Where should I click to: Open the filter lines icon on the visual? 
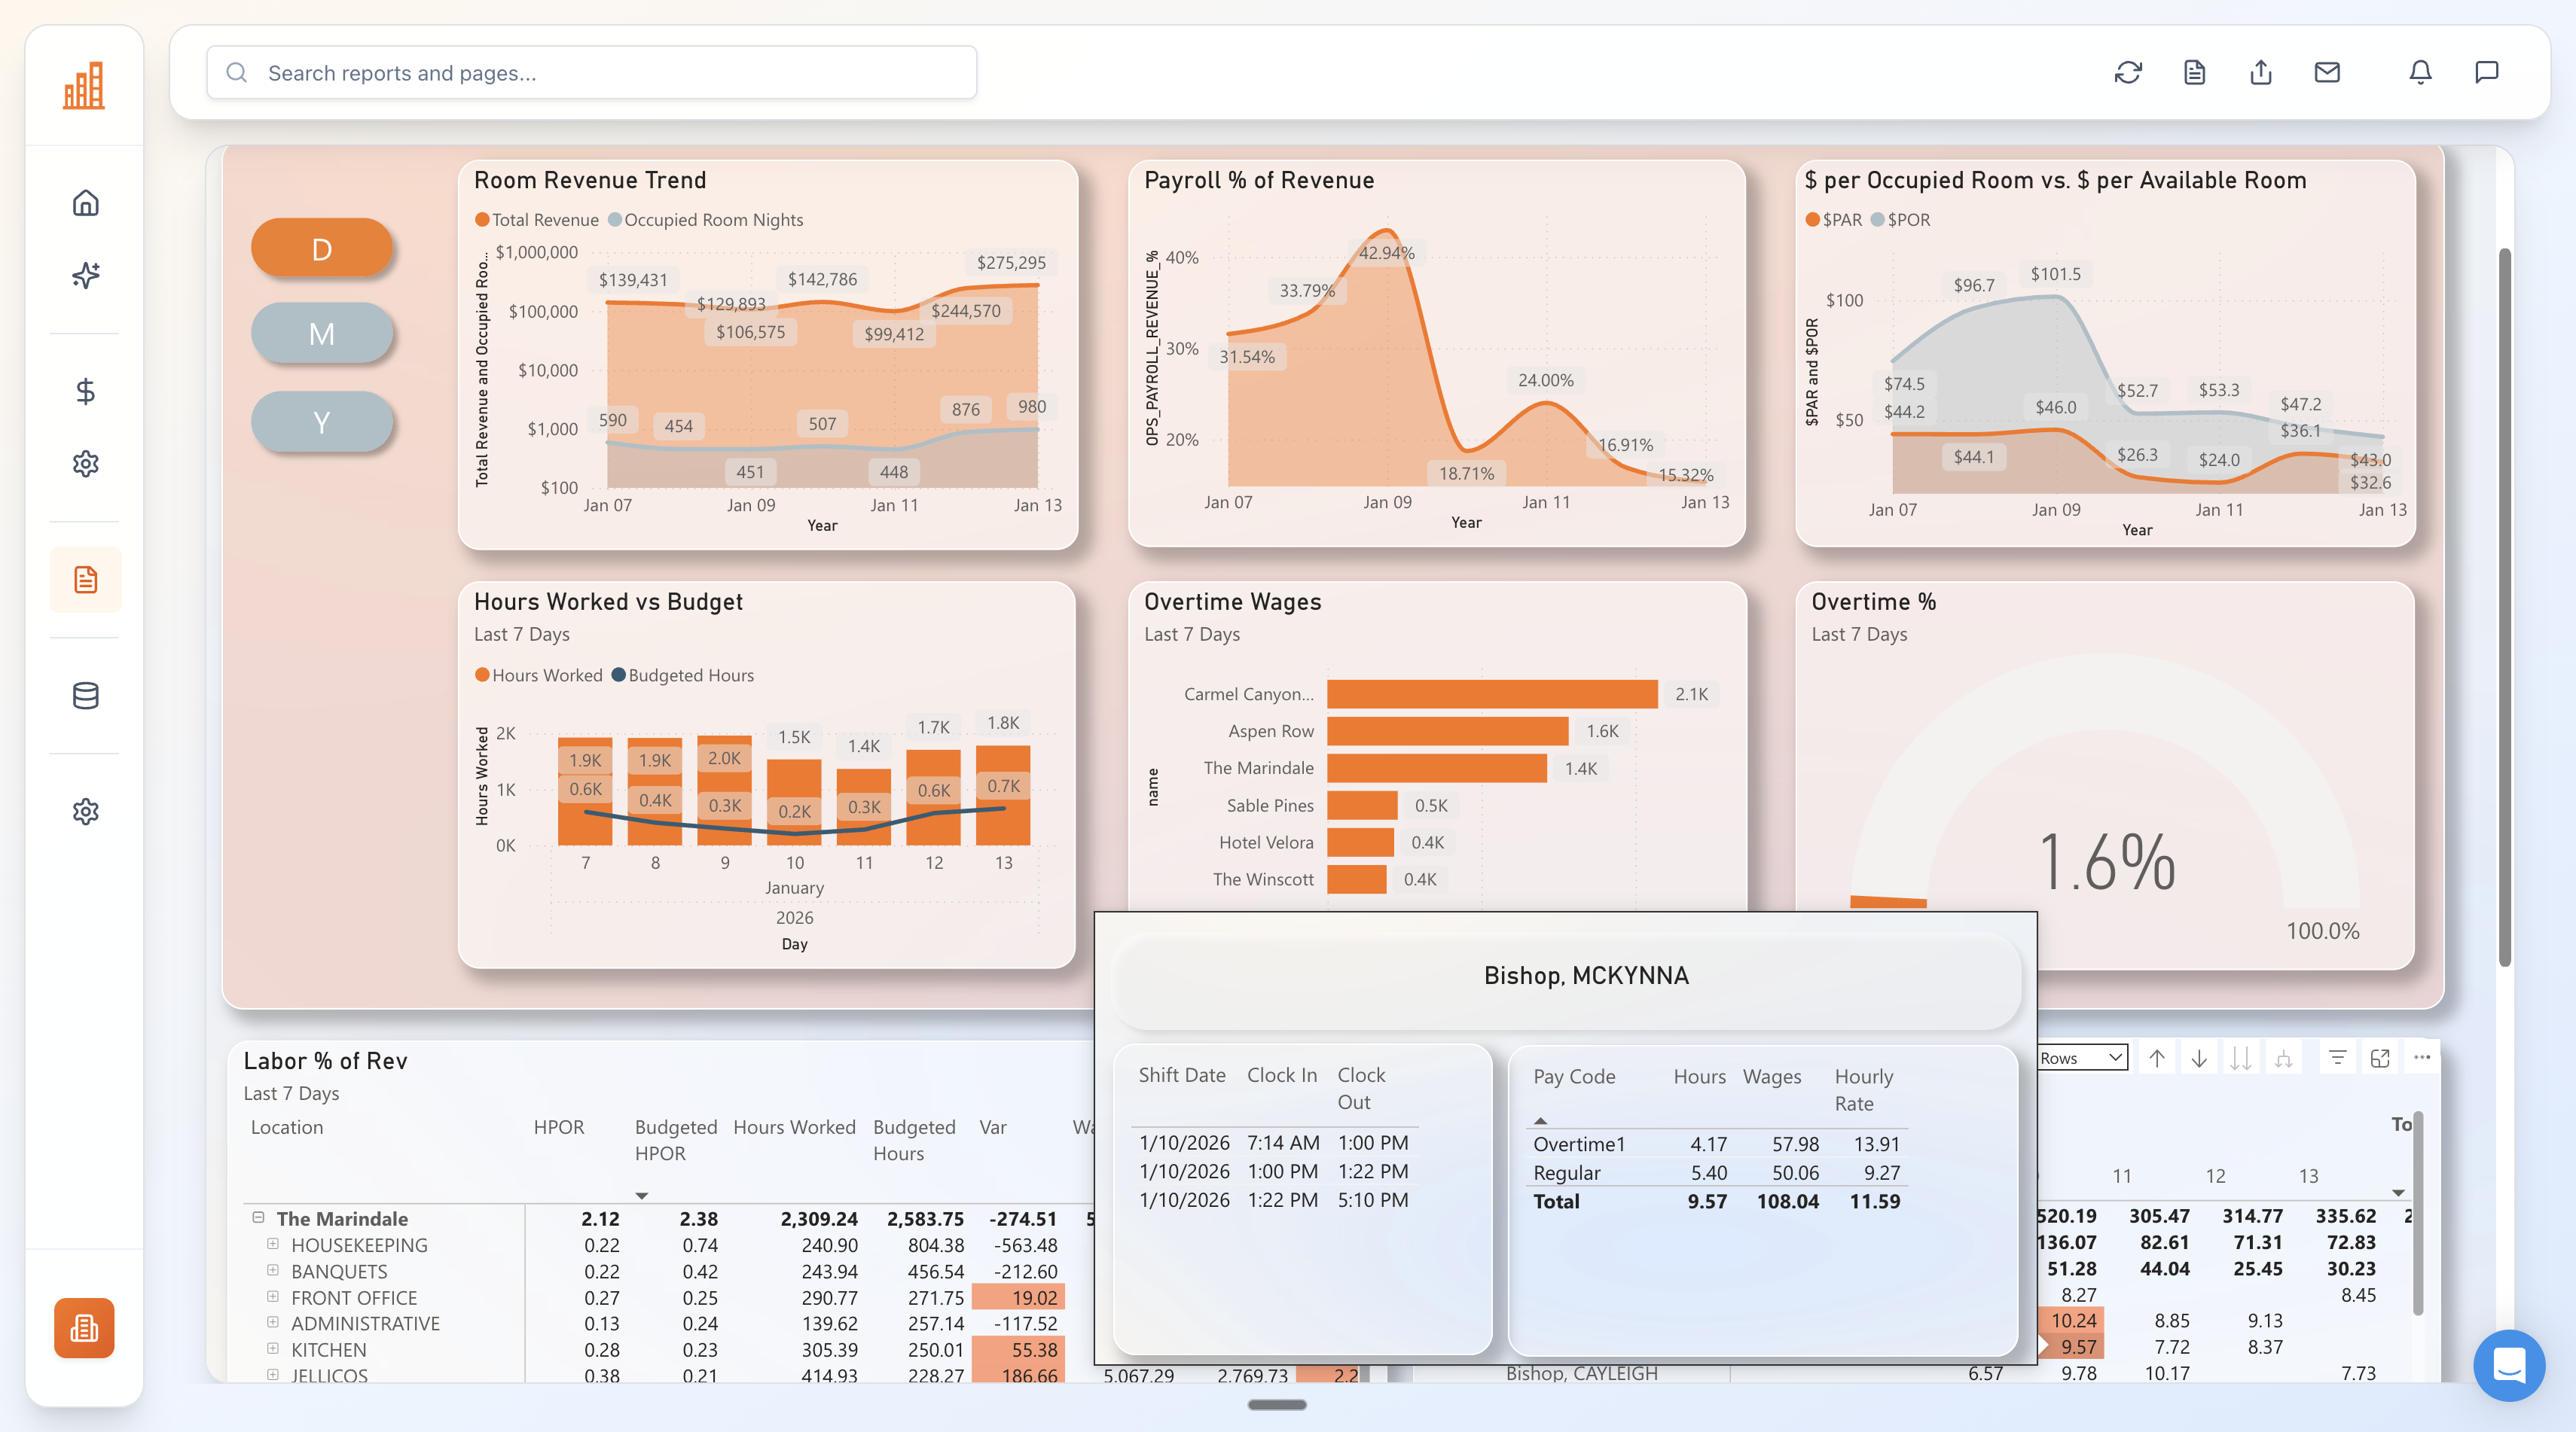click(2337, 1057)
